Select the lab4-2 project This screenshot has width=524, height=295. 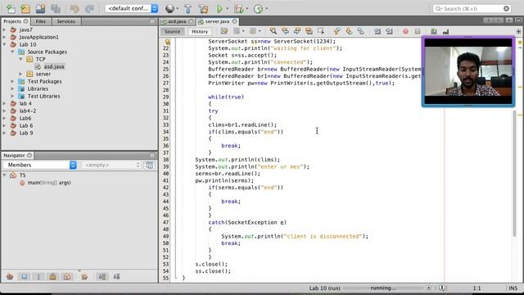pyautogui.click(x=28, y=111)
